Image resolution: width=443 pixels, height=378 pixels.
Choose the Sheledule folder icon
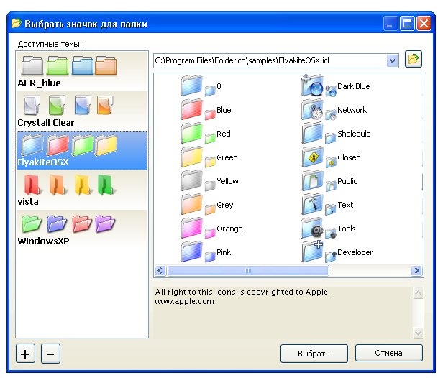click(312, 133)
